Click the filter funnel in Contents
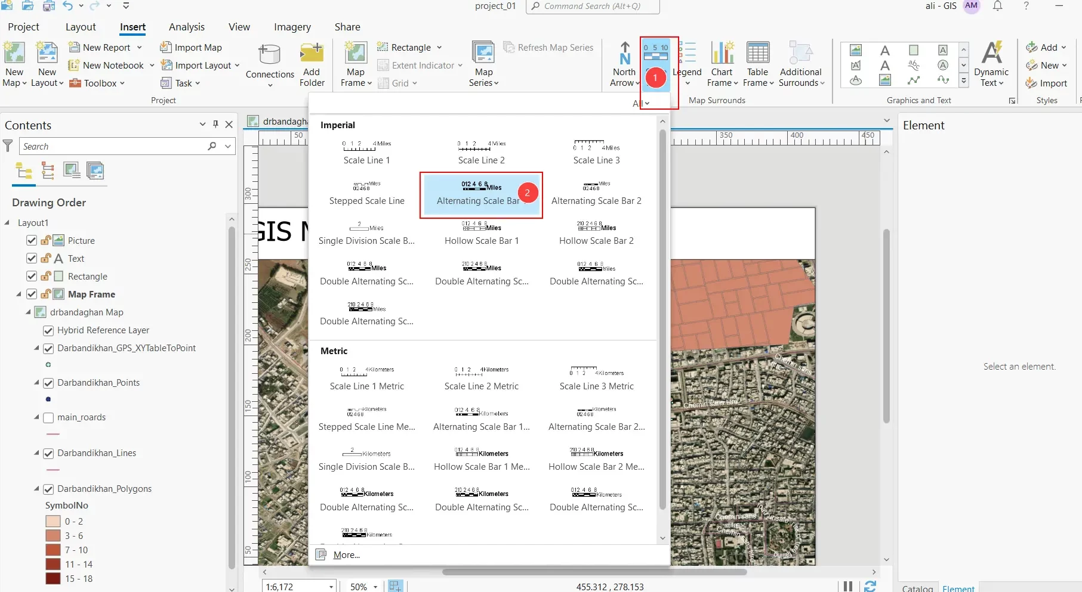Viewport: 1082px width, 592px height. point(8,146)
